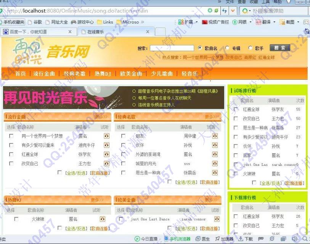
Task: Check the box for 红遍全球 in 试听排行榜
Action: (x=236, y=109)
